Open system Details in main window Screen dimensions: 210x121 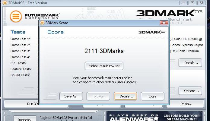[x=190, y=63]
